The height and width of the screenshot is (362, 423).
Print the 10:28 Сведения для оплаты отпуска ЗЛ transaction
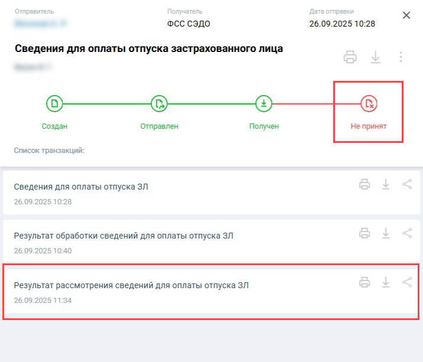point(365,185)
